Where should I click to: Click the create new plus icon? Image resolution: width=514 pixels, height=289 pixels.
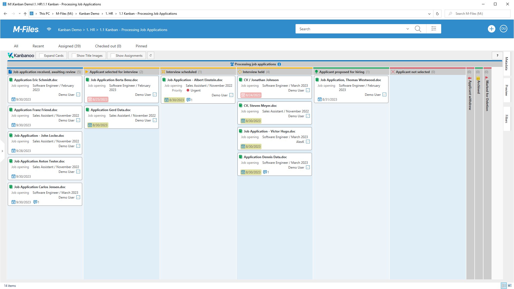click(492, 29)
